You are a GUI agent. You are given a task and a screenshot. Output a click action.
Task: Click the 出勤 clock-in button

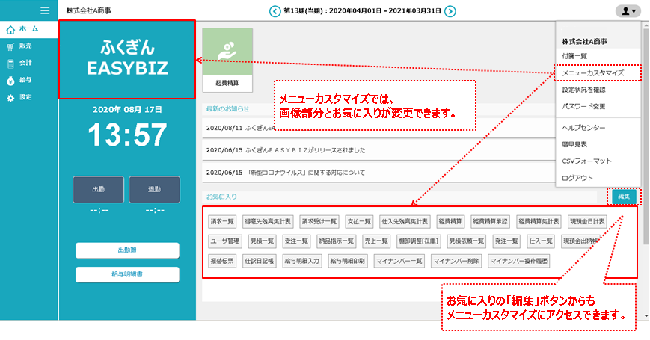point(98,189)
